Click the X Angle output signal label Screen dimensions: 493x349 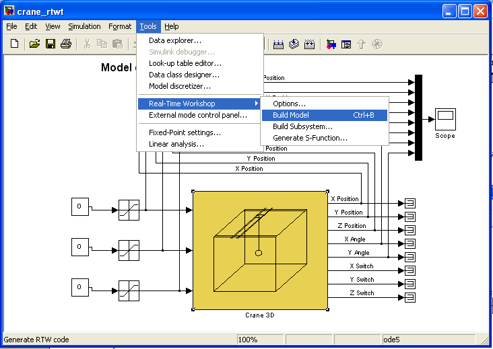click(x=355, y=239)
